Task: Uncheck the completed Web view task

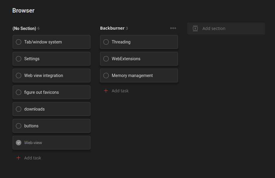Action: (x=19, y=143)
